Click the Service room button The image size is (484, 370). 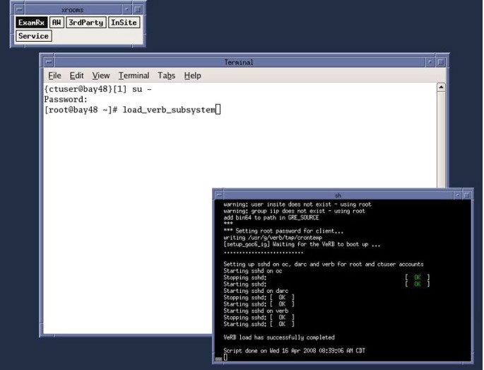(33, 36)
